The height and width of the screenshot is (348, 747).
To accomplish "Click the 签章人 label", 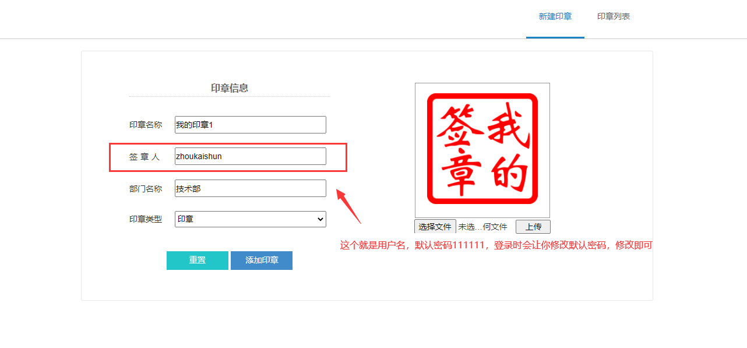I will pyautogui.click(x=145, y=157).
